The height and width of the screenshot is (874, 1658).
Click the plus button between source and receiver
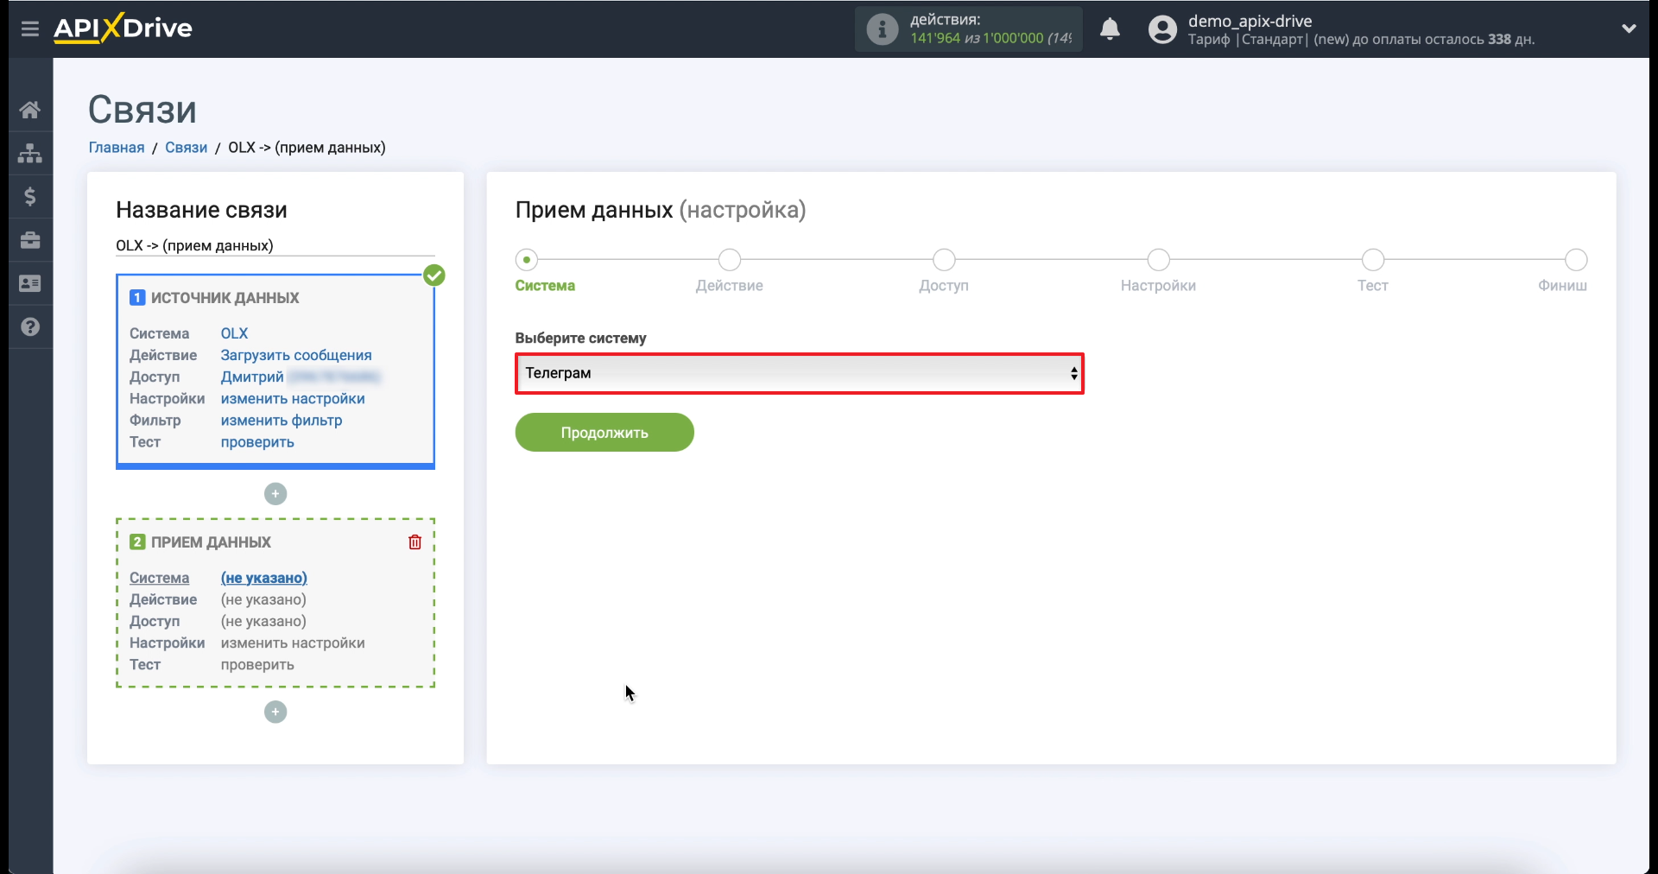pos(275,494)
